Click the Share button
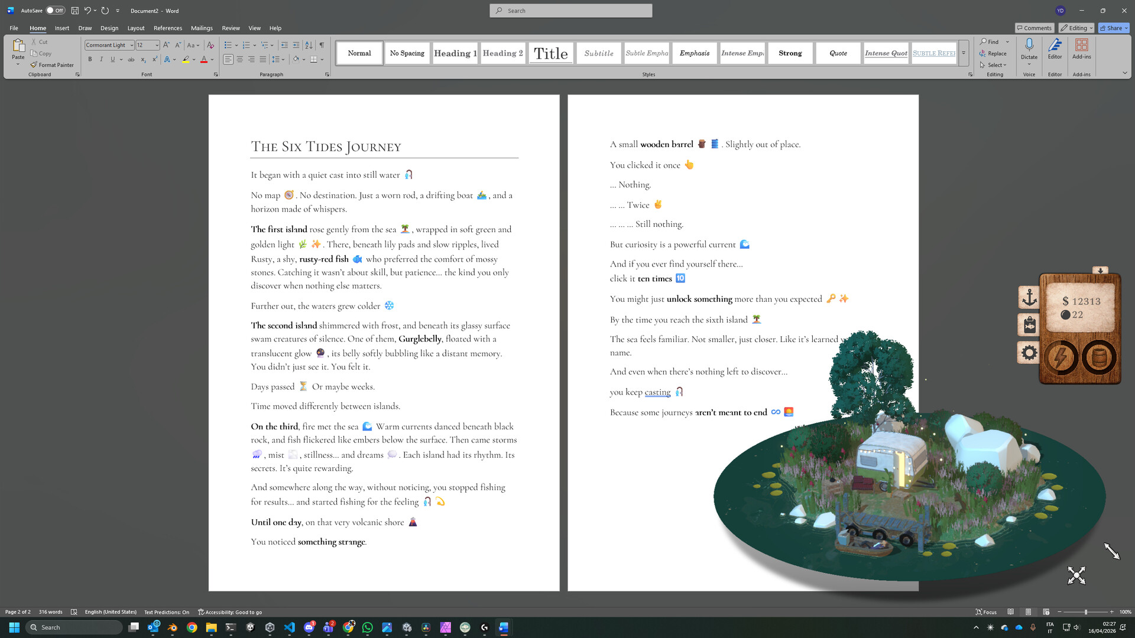The width and height of the screenshot is (1135, 638). pyautogui.click(x=1111, y=28)
